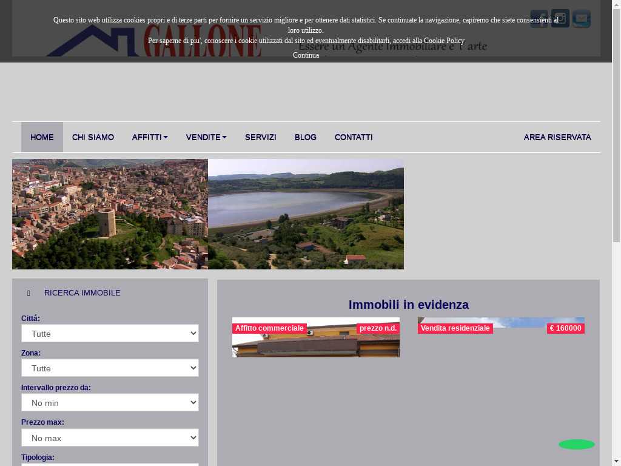Open the Città dropdown
621x466 pixels.
[x=110, y=333]
